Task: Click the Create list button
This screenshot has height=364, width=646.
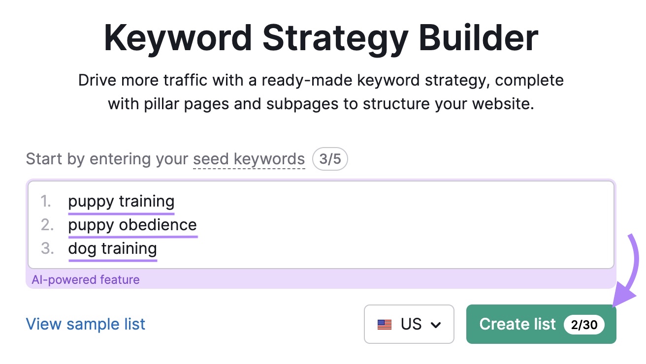Action: 517,324
